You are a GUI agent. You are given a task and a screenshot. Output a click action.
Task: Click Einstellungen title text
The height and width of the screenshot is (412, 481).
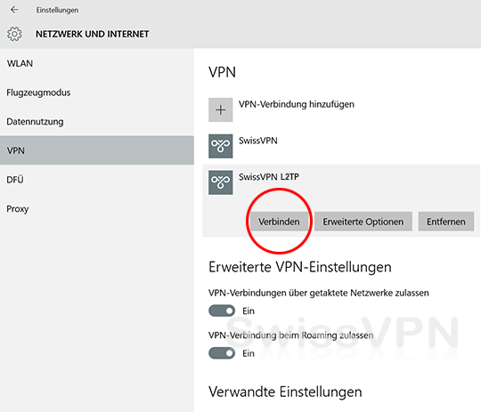pos(57,10)
